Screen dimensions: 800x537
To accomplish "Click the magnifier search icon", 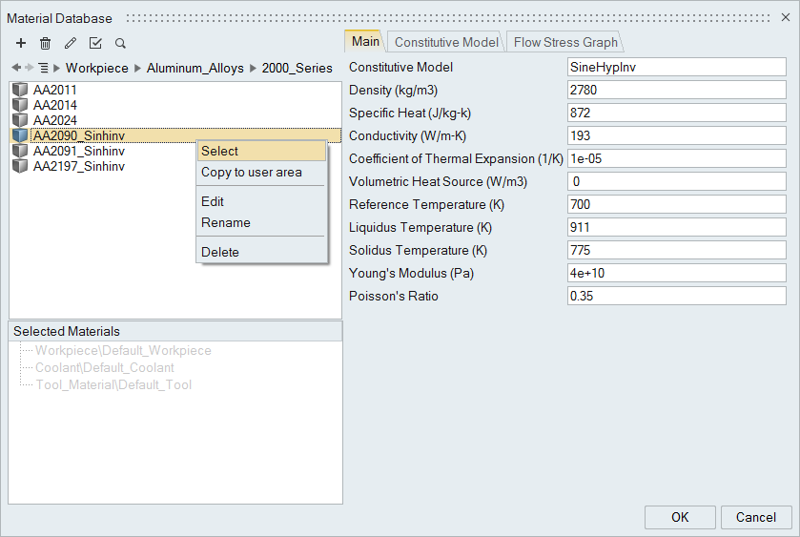I will 120,43.
